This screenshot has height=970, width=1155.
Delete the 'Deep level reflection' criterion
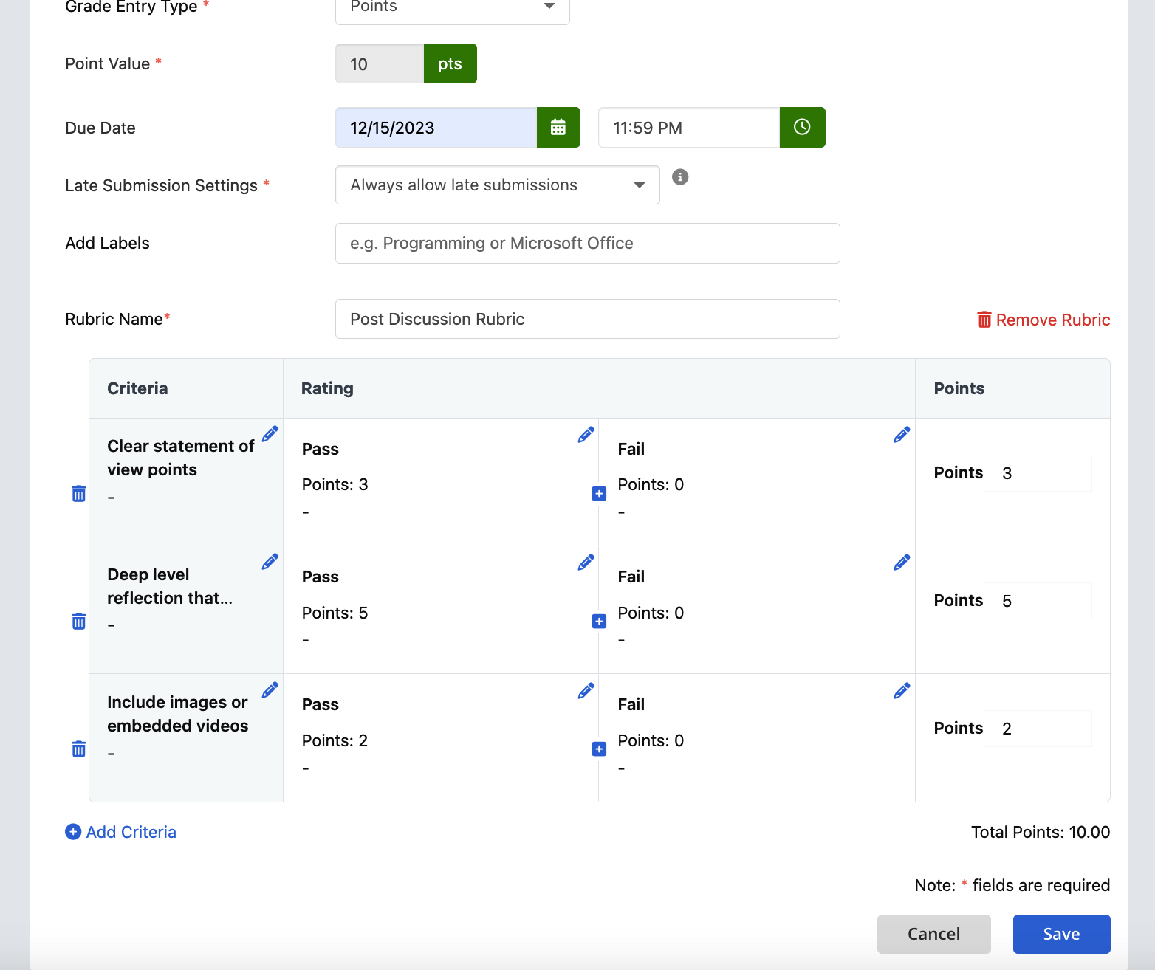(79, 621)
